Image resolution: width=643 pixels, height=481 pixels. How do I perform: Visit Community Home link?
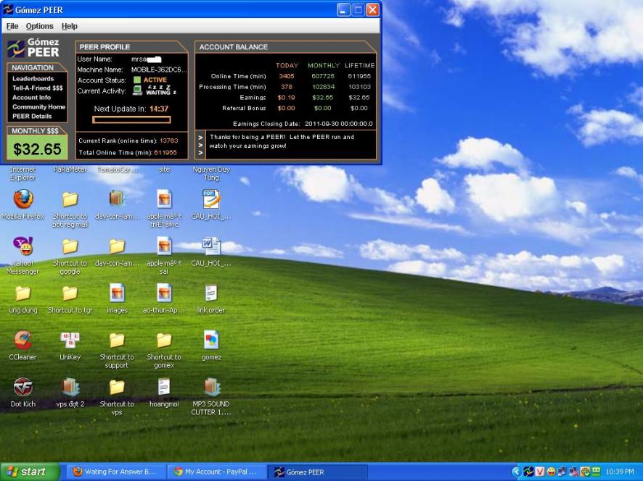pos(38,106)
